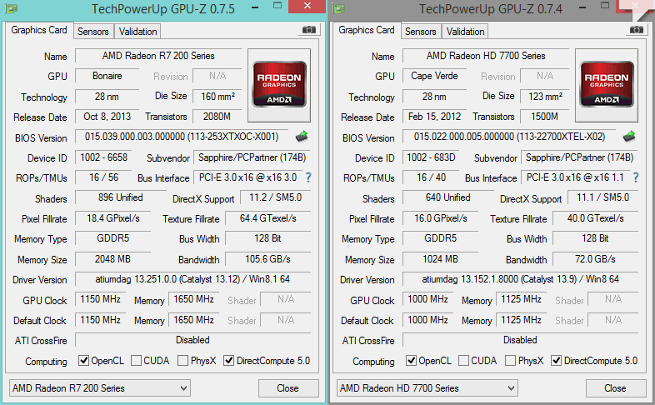Click die size 160 mm² field
655x405 pixels.
(217, 97)
